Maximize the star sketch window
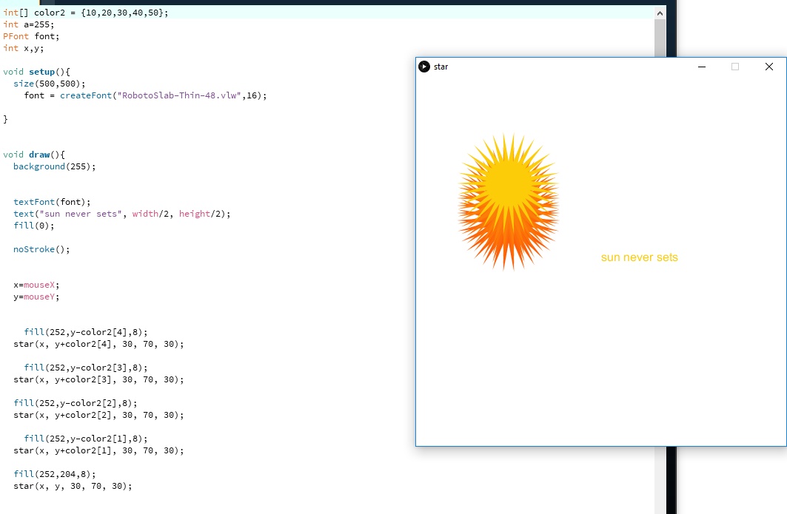Viewport: 787px width, 514px height. click(x=734, y=67)
